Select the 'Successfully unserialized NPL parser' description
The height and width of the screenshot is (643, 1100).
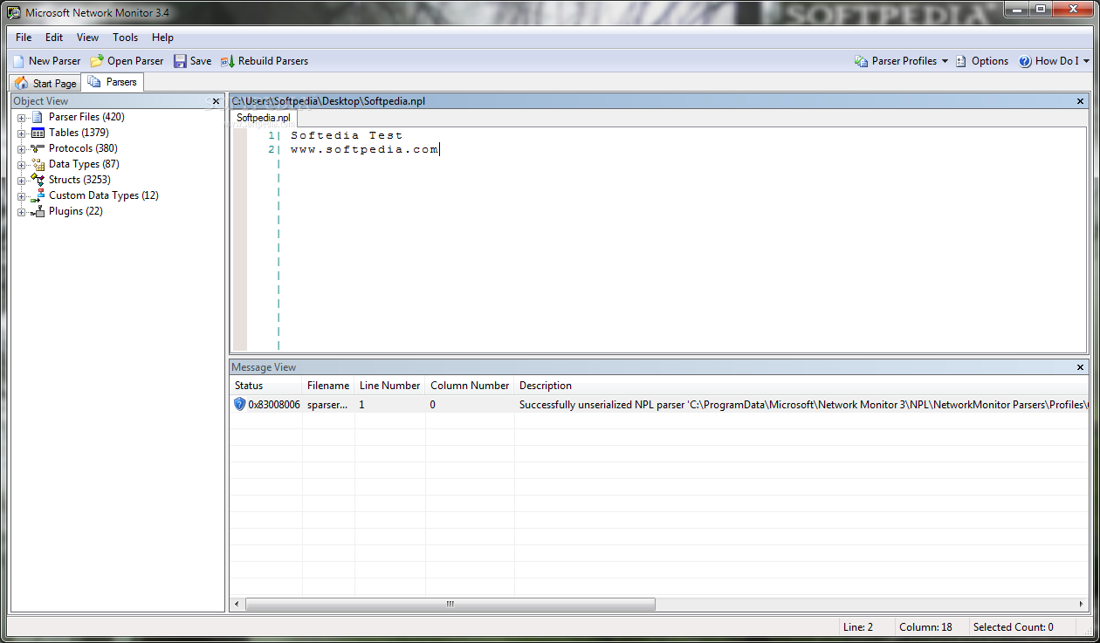click(x=801, y=405)
